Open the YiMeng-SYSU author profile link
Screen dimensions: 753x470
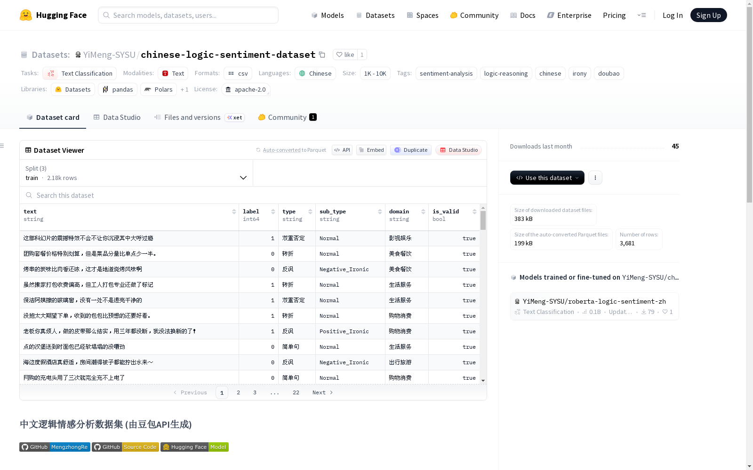point(109,55)
